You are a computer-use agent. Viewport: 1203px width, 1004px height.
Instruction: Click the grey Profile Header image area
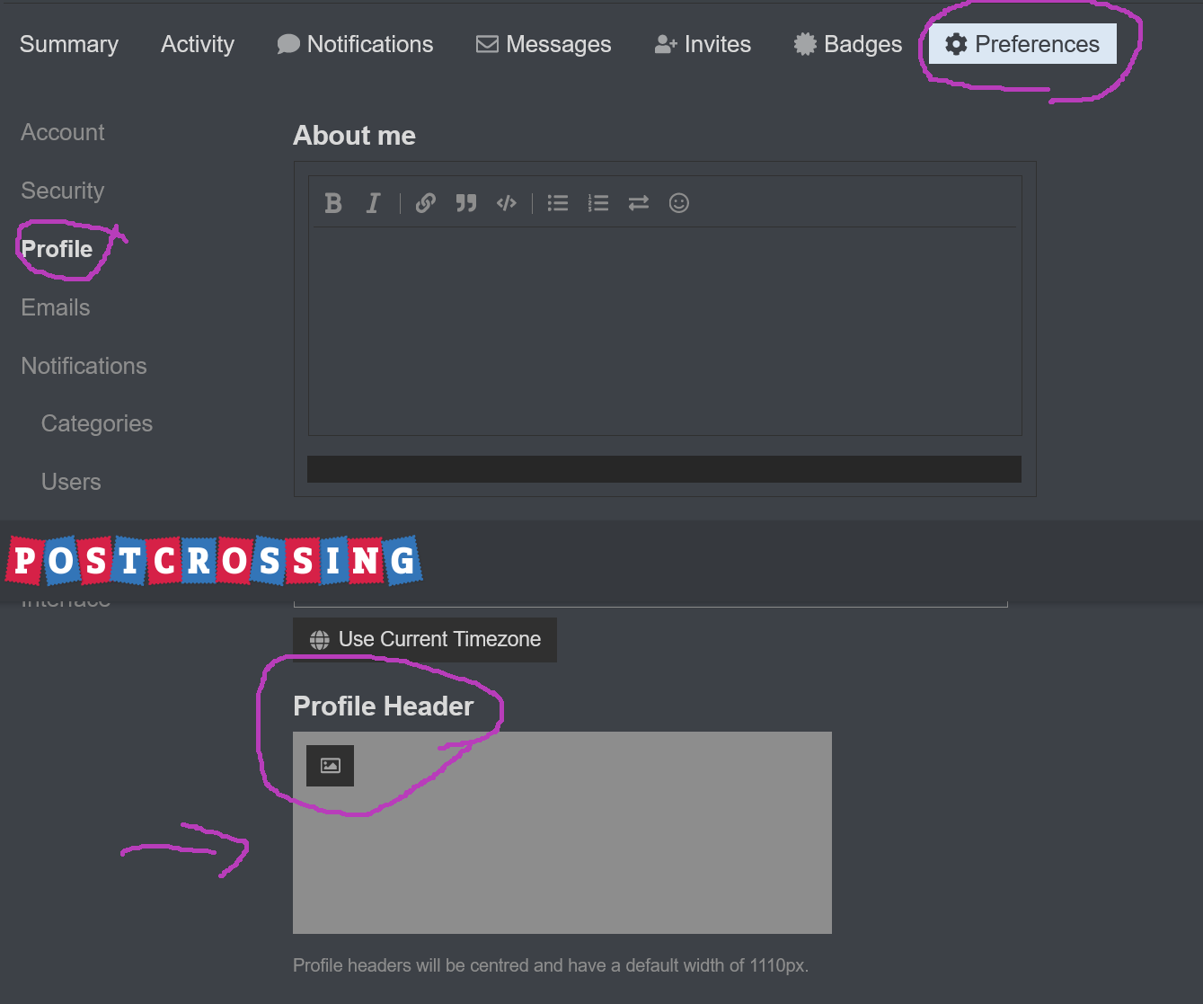562,832
